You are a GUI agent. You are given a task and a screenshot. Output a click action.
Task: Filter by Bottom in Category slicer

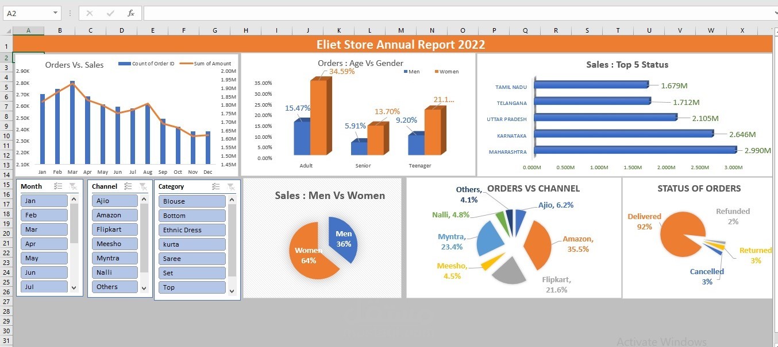point(192,216)
